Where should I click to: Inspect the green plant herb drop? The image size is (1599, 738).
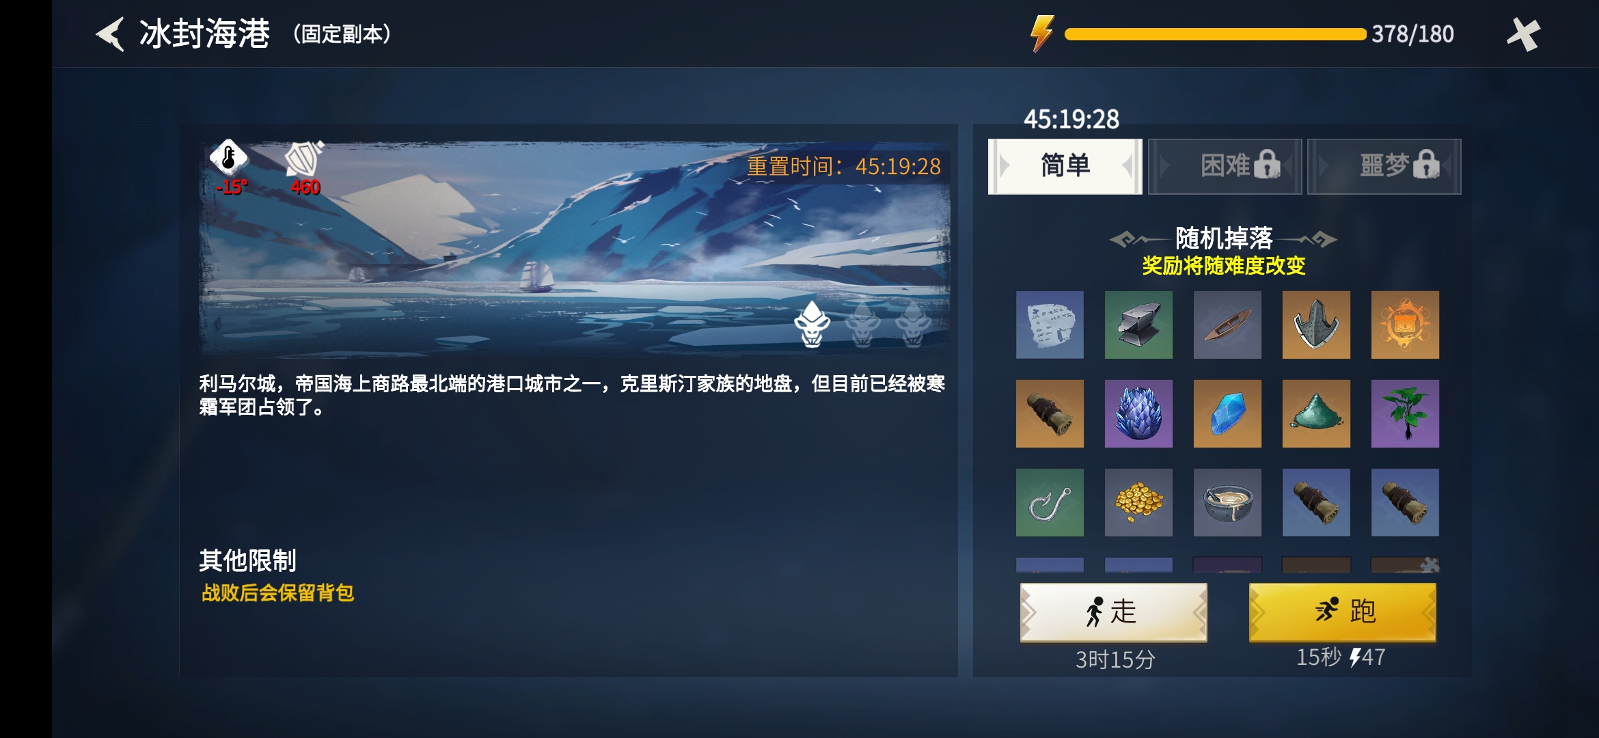point(1405,413)
